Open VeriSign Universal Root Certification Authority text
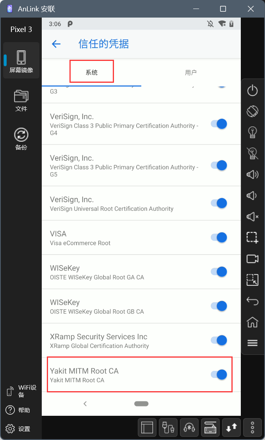The width and height of the screenshot is (265, 440). [x=112, y=204]
